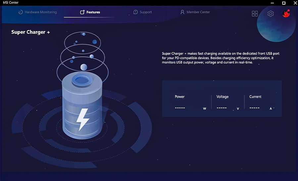Screen dimensions: 298x181
Task: Click the lightning bolt on the battery
Action: click(82, 120)
